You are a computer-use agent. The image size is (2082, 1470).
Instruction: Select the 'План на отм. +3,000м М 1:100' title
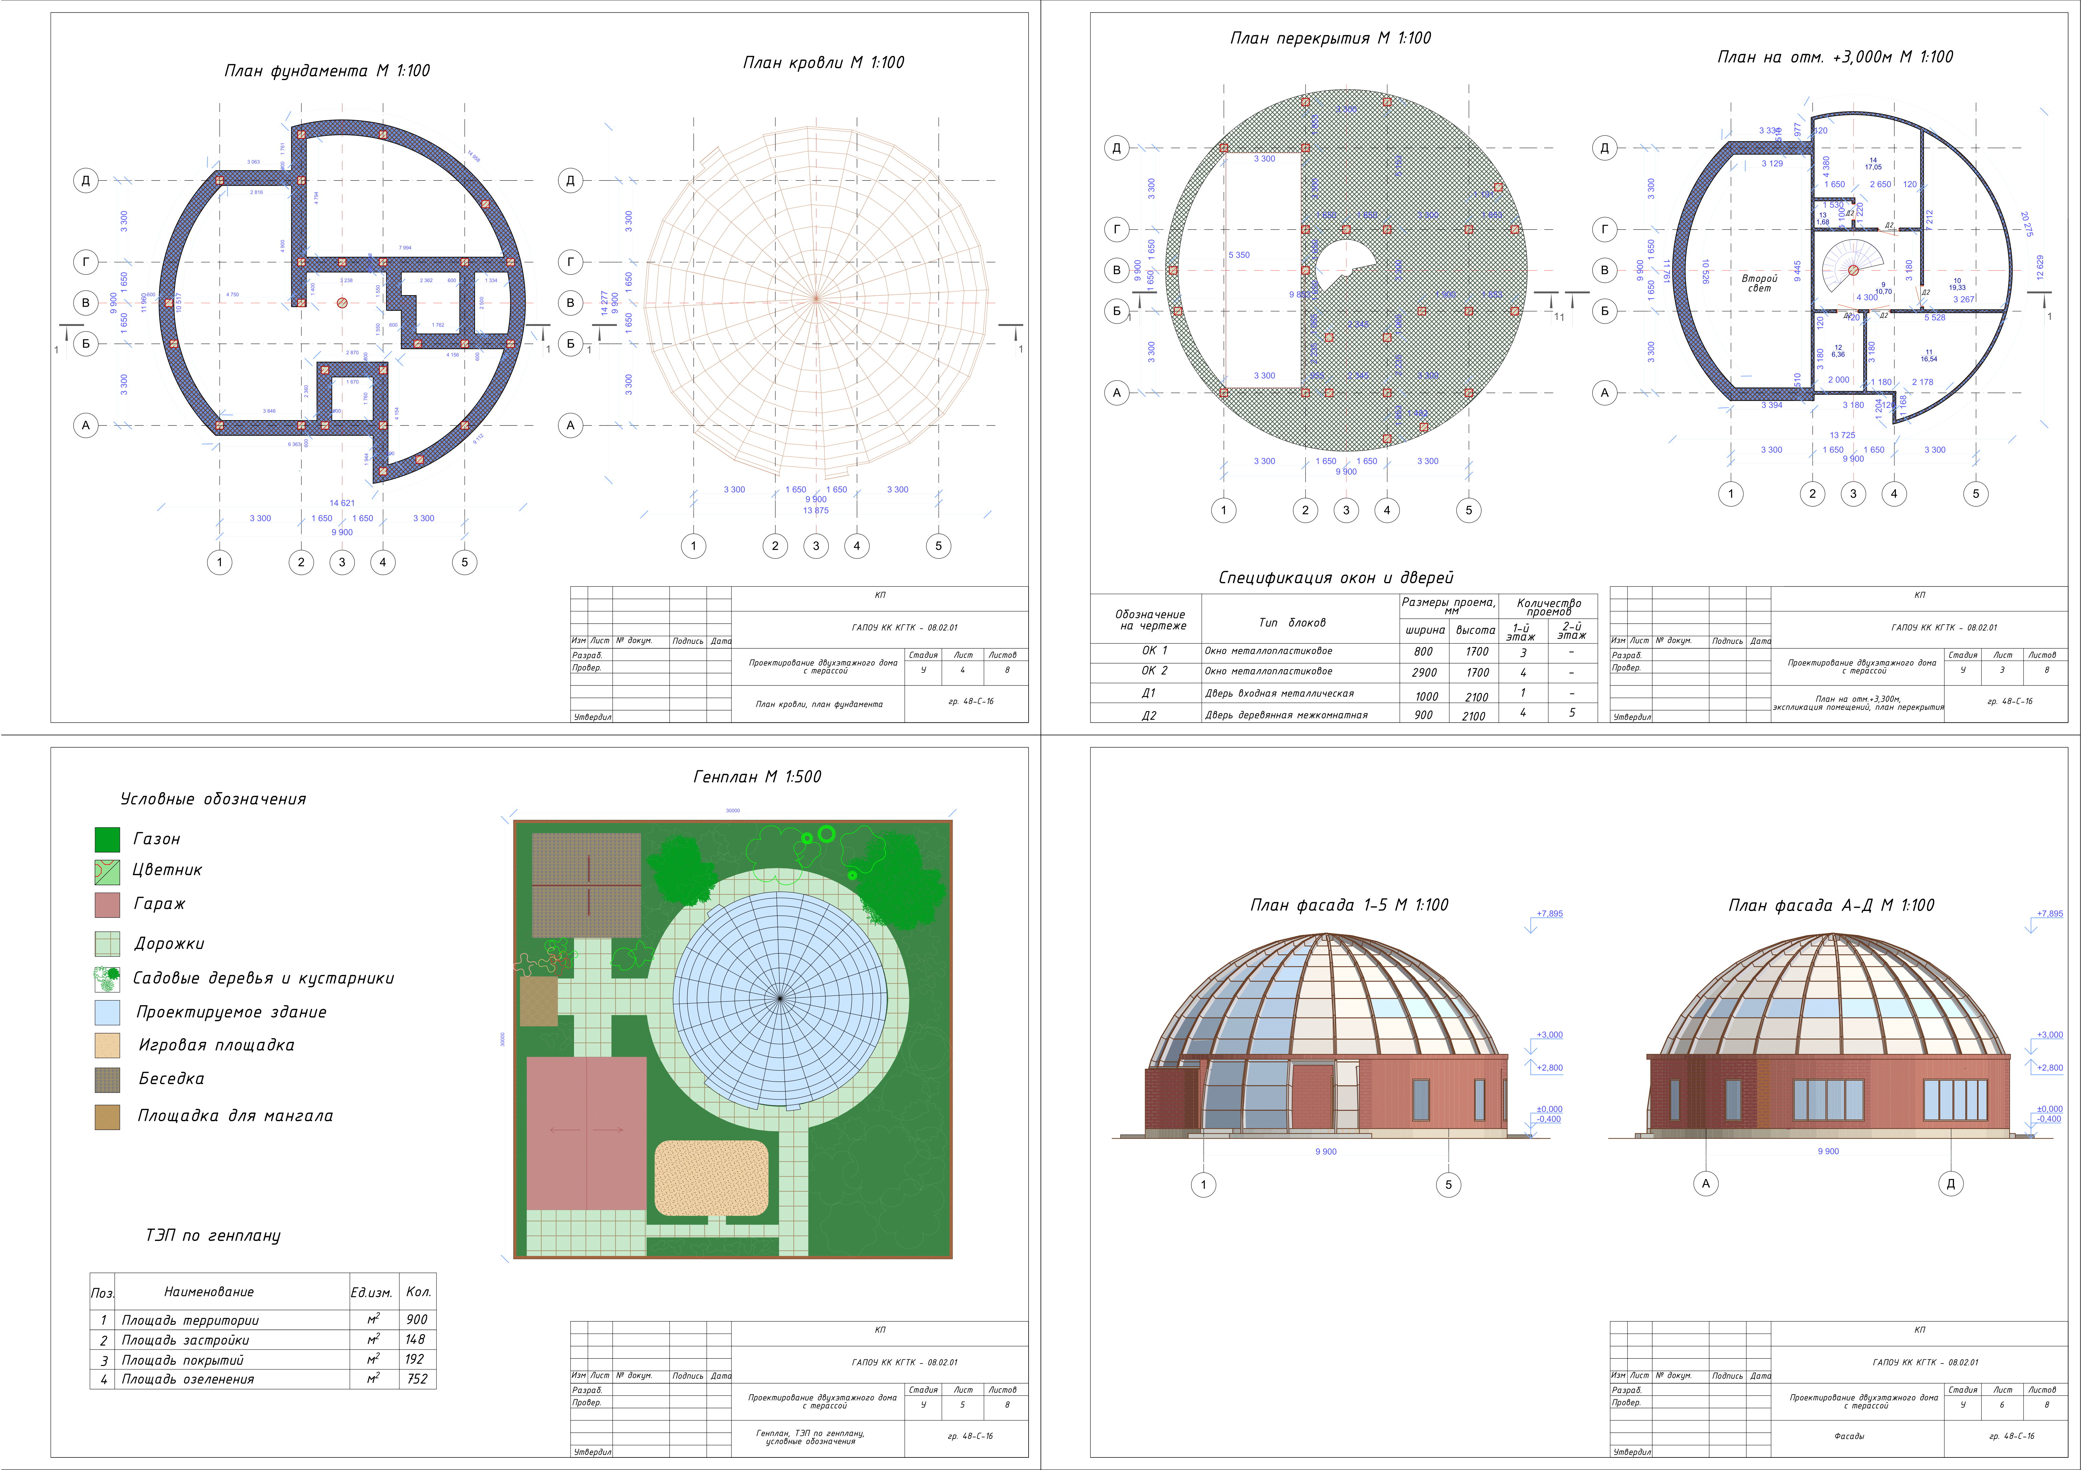pos(1835,57)
